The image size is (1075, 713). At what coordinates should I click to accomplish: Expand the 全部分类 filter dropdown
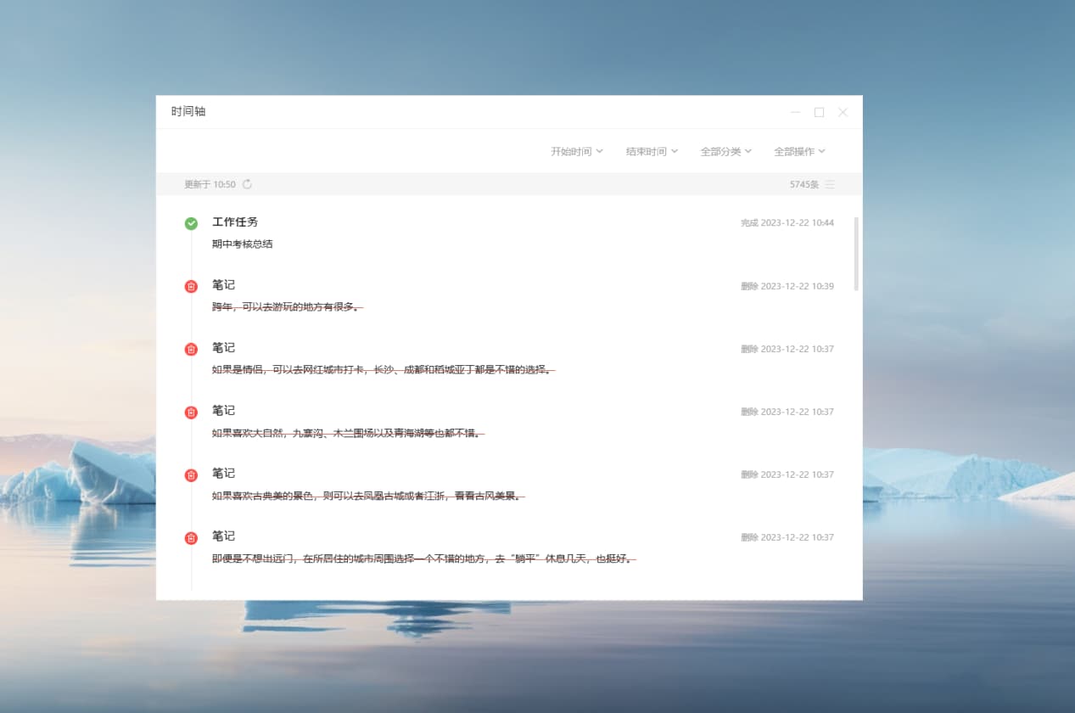coord(725,150)
